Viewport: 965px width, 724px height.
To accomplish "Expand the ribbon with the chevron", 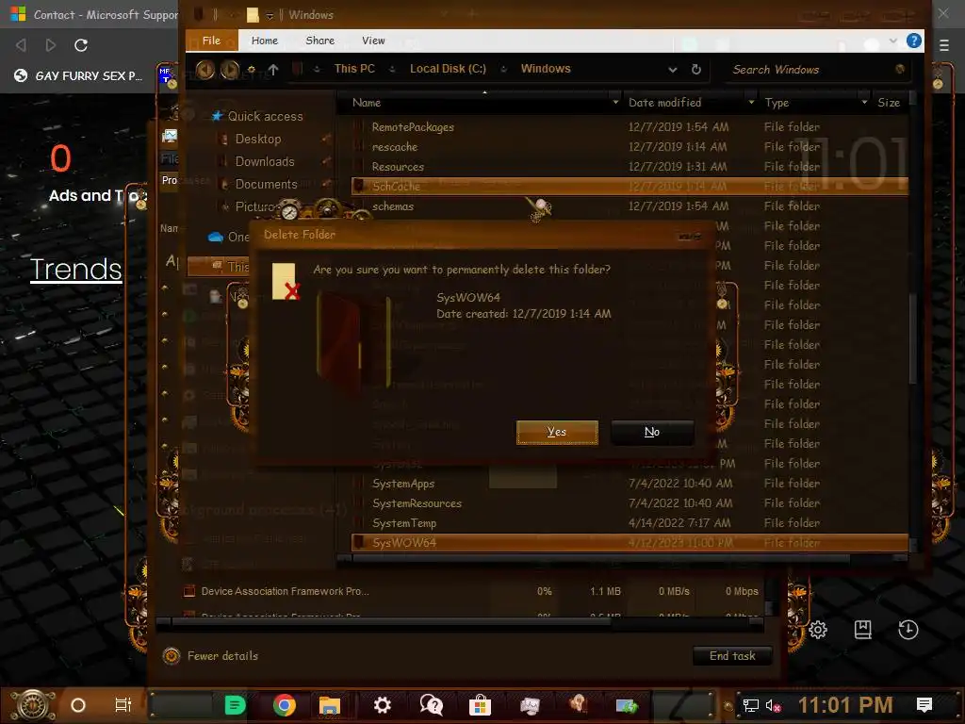I will pos(893,41).
